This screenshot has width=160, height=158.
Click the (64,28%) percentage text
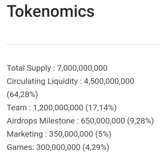(22, 94)
